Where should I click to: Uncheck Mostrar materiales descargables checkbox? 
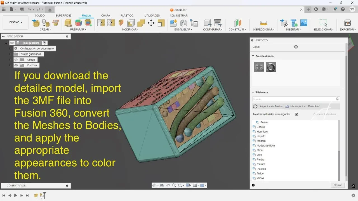(296, 114)
